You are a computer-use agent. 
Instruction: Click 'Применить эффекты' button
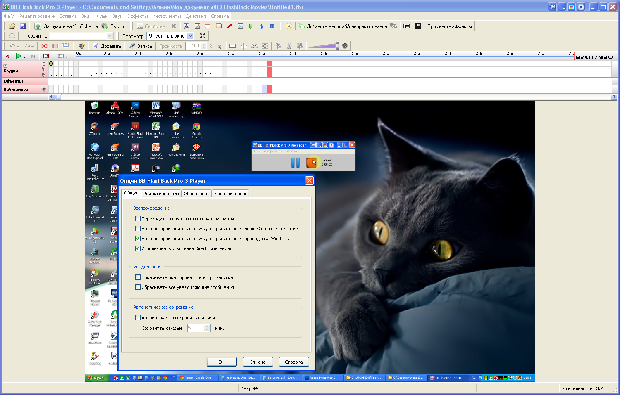[x=449, y=26]
